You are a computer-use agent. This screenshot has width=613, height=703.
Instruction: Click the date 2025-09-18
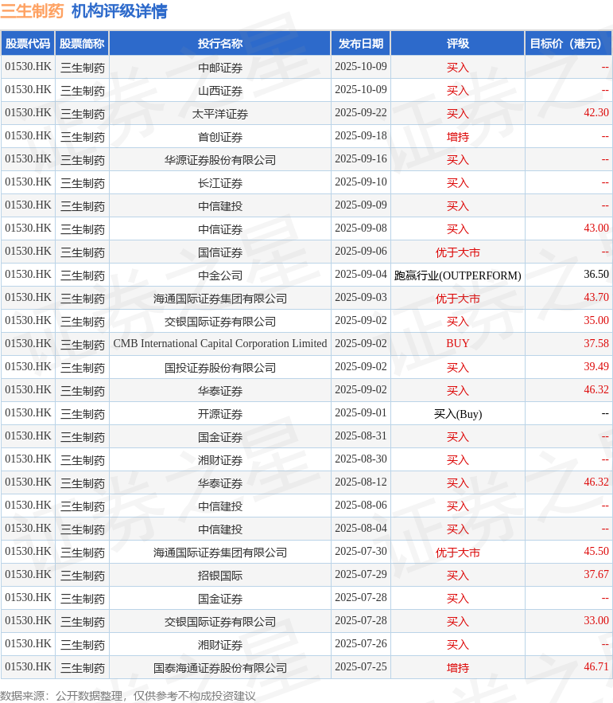[360, 136]
